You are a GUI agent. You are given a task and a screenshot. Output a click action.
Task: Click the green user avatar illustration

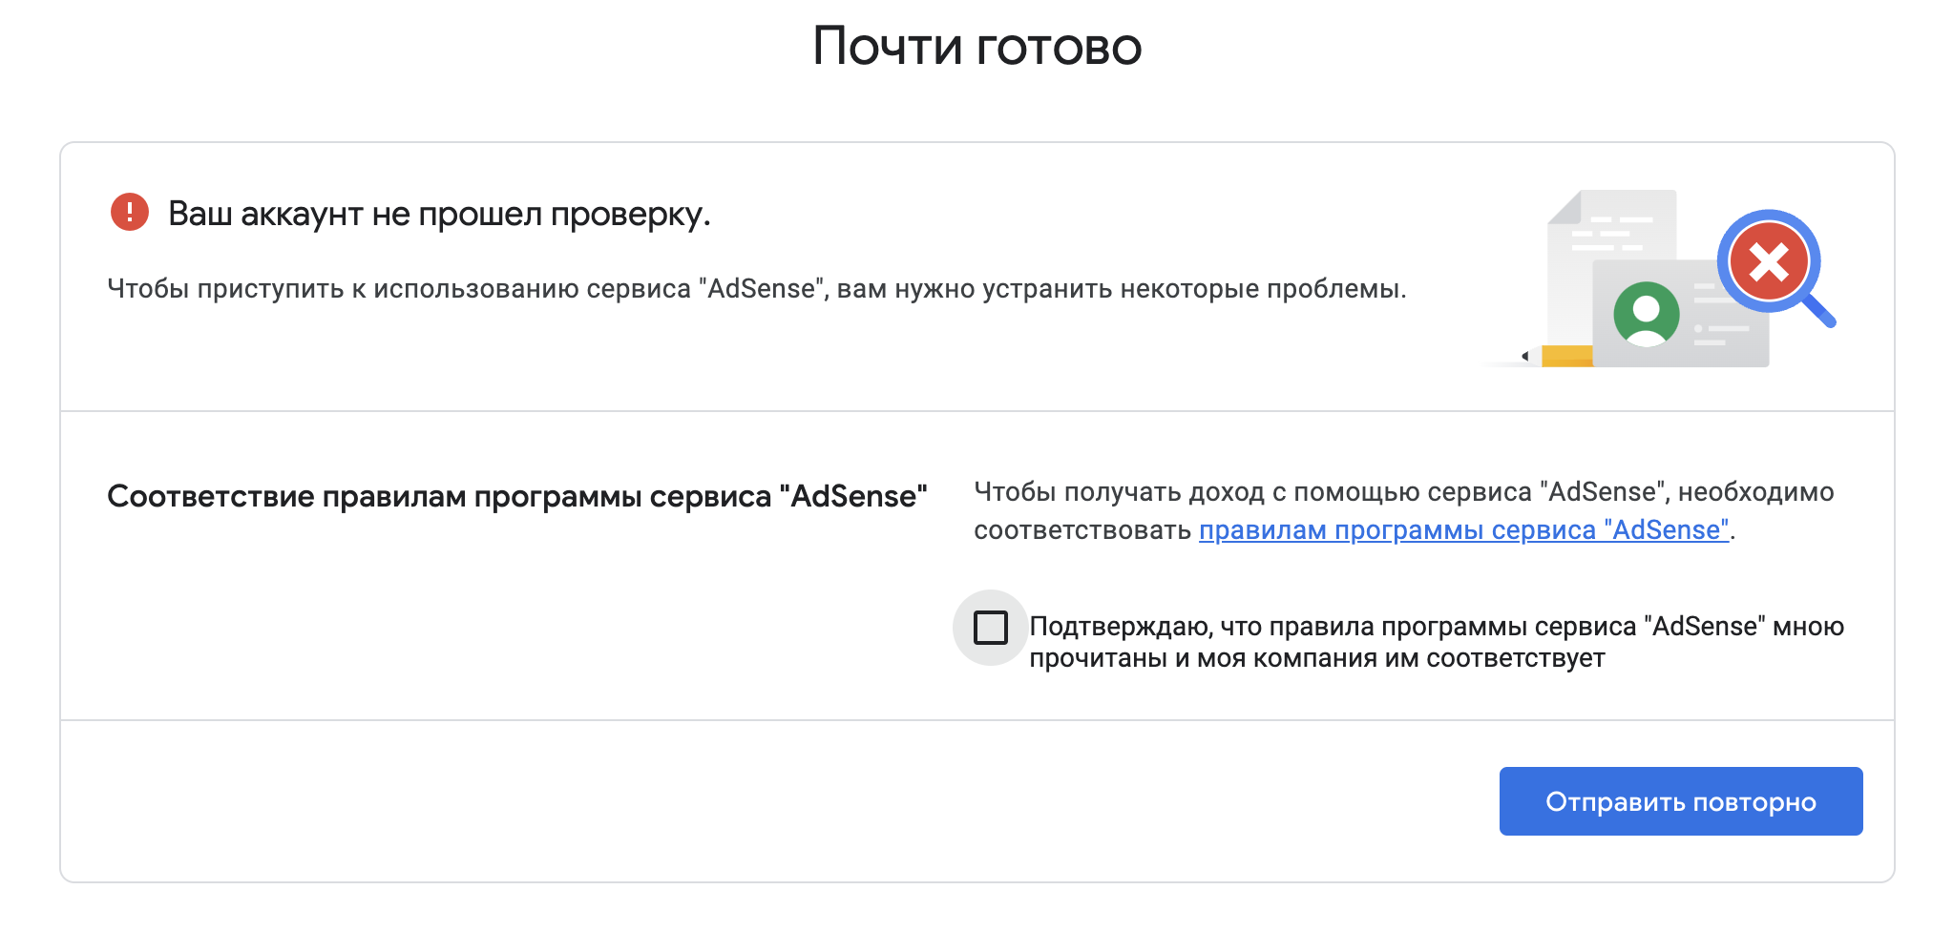1646,314
